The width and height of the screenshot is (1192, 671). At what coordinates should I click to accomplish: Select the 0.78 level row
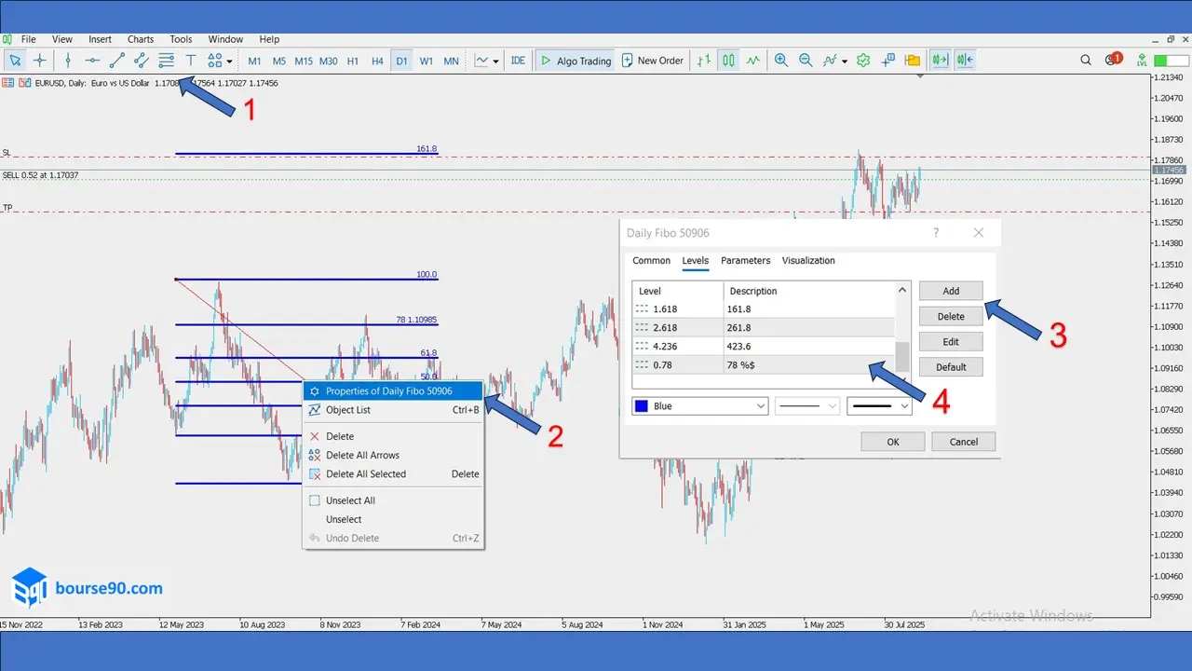764,364
